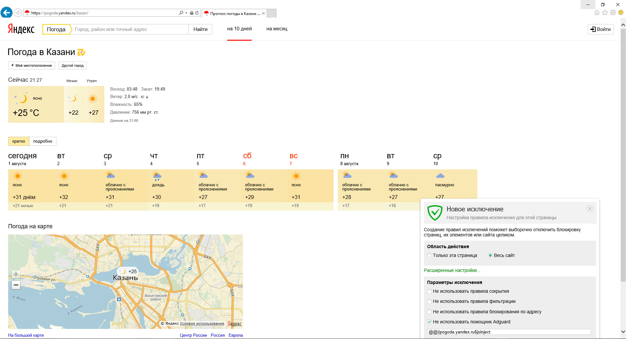Click the share icon next to Погода в Казани
626x339 pixels.
coord(81,52)
